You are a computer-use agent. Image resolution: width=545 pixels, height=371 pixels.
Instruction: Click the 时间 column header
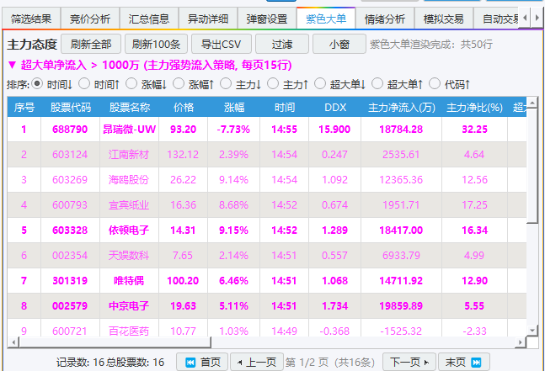click(x=285, y=107)
